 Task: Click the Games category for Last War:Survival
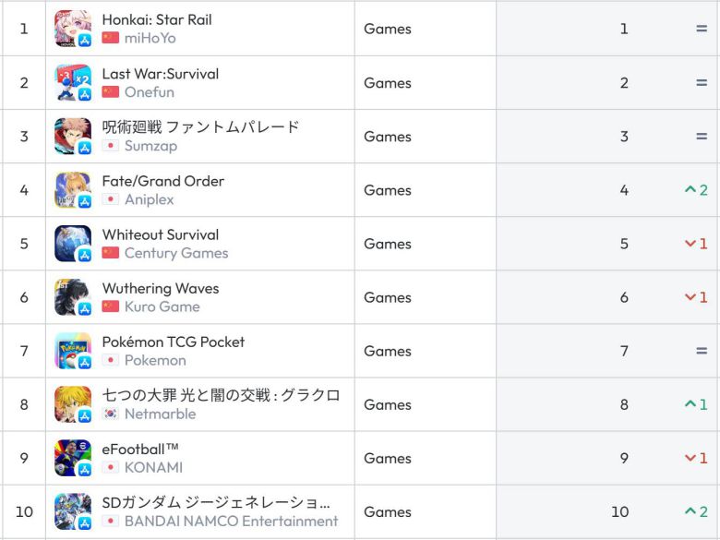click(x=388, y=82)
